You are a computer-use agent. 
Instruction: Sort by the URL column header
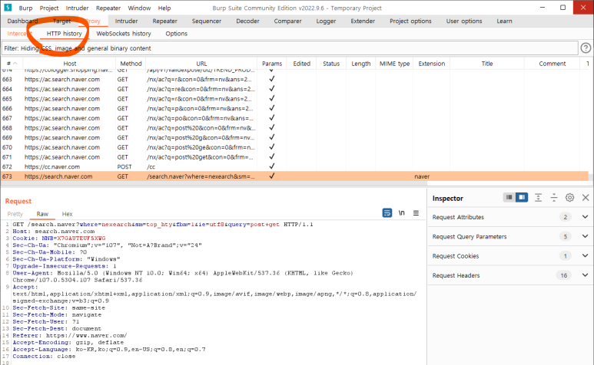tap(201, 64)
